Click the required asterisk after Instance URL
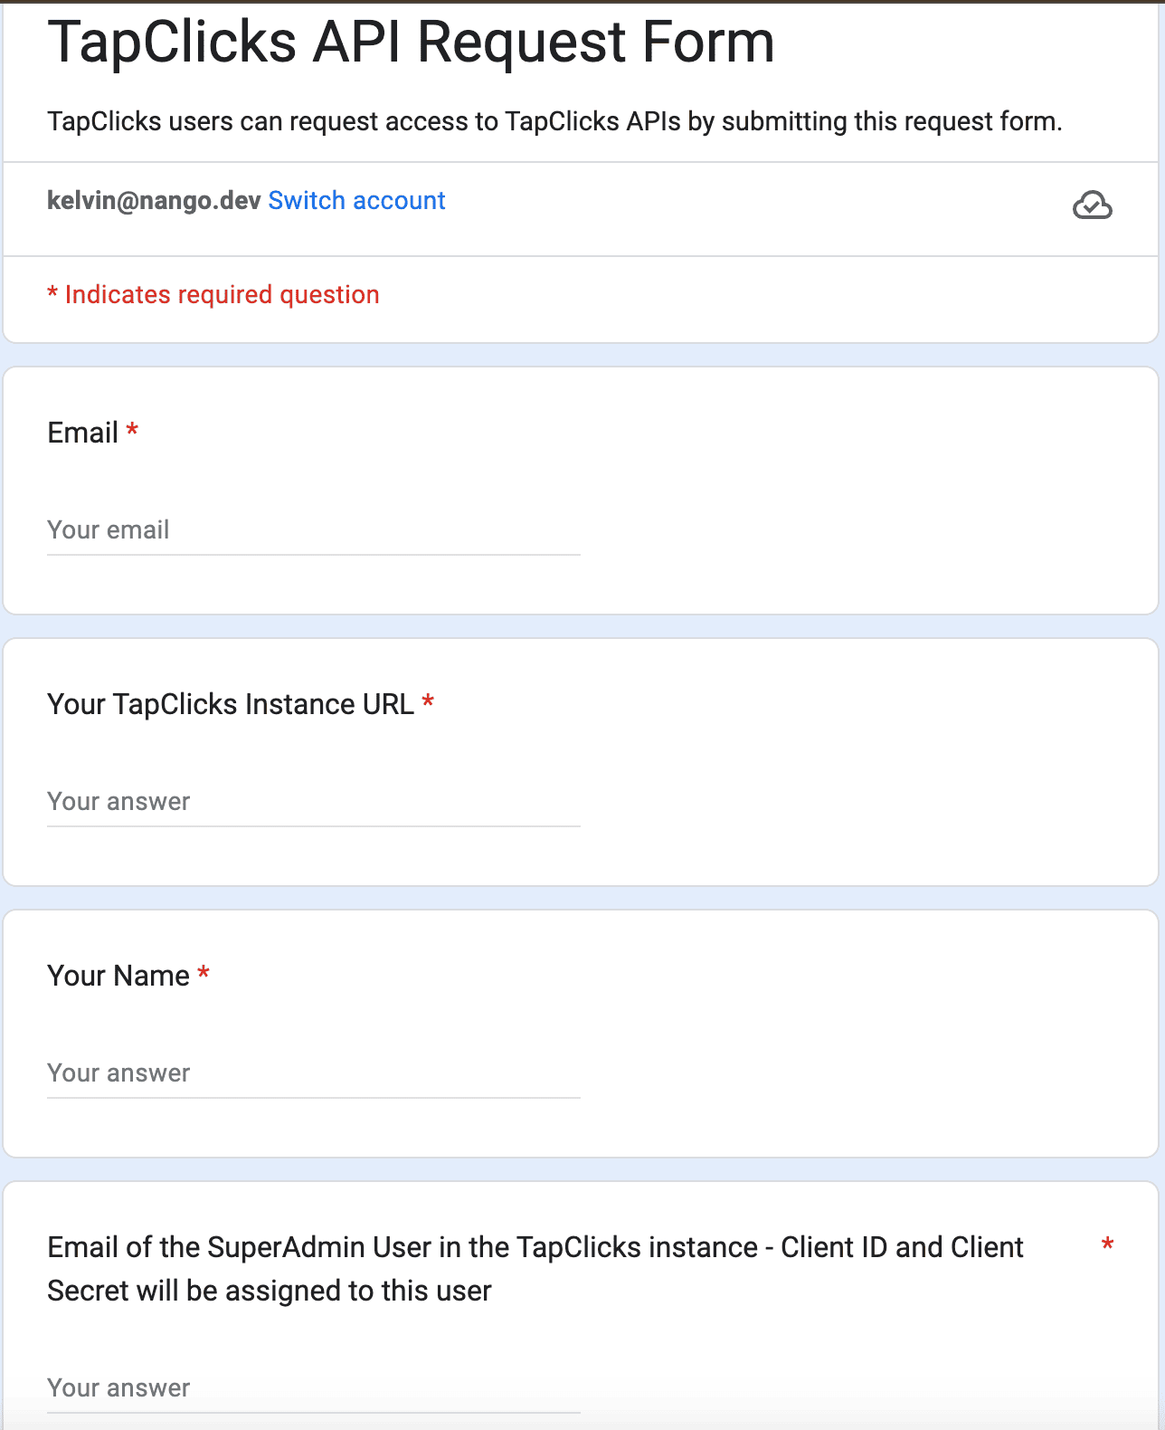The height and width of the screenshot is (1430, 1165). click(428, 701)
